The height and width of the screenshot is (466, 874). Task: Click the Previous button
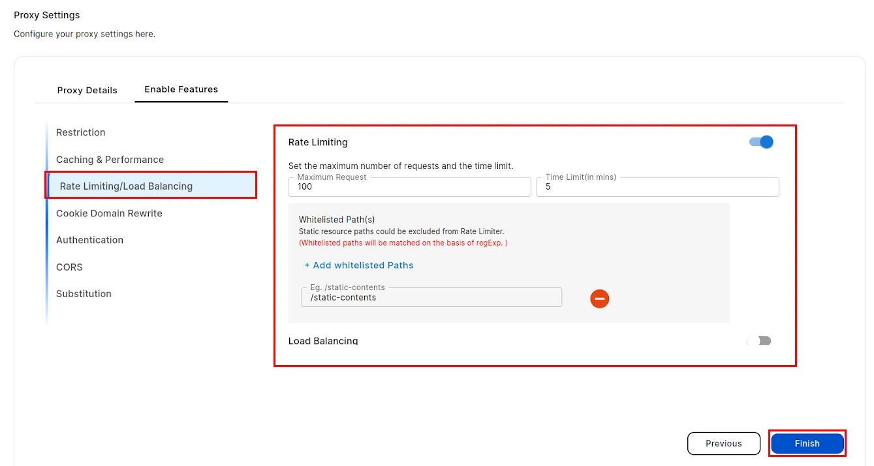click(723, 443)
